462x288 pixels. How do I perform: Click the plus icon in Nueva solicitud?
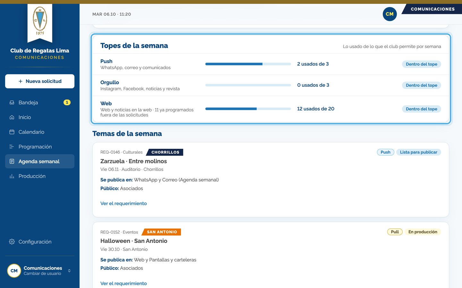21,81
